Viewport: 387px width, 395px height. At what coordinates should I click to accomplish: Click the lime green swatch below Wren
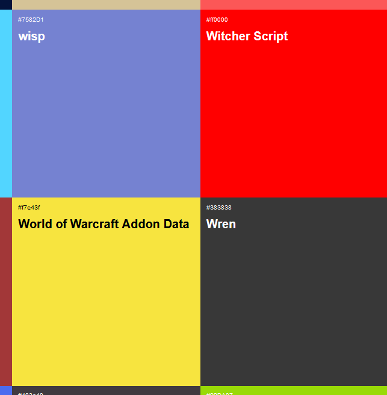(x=294, y=391)
